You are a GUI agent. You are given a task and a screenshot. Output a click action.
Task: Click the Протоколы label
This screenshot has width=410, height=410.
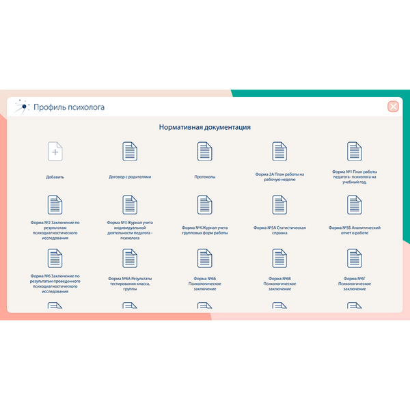pos(205,177)
